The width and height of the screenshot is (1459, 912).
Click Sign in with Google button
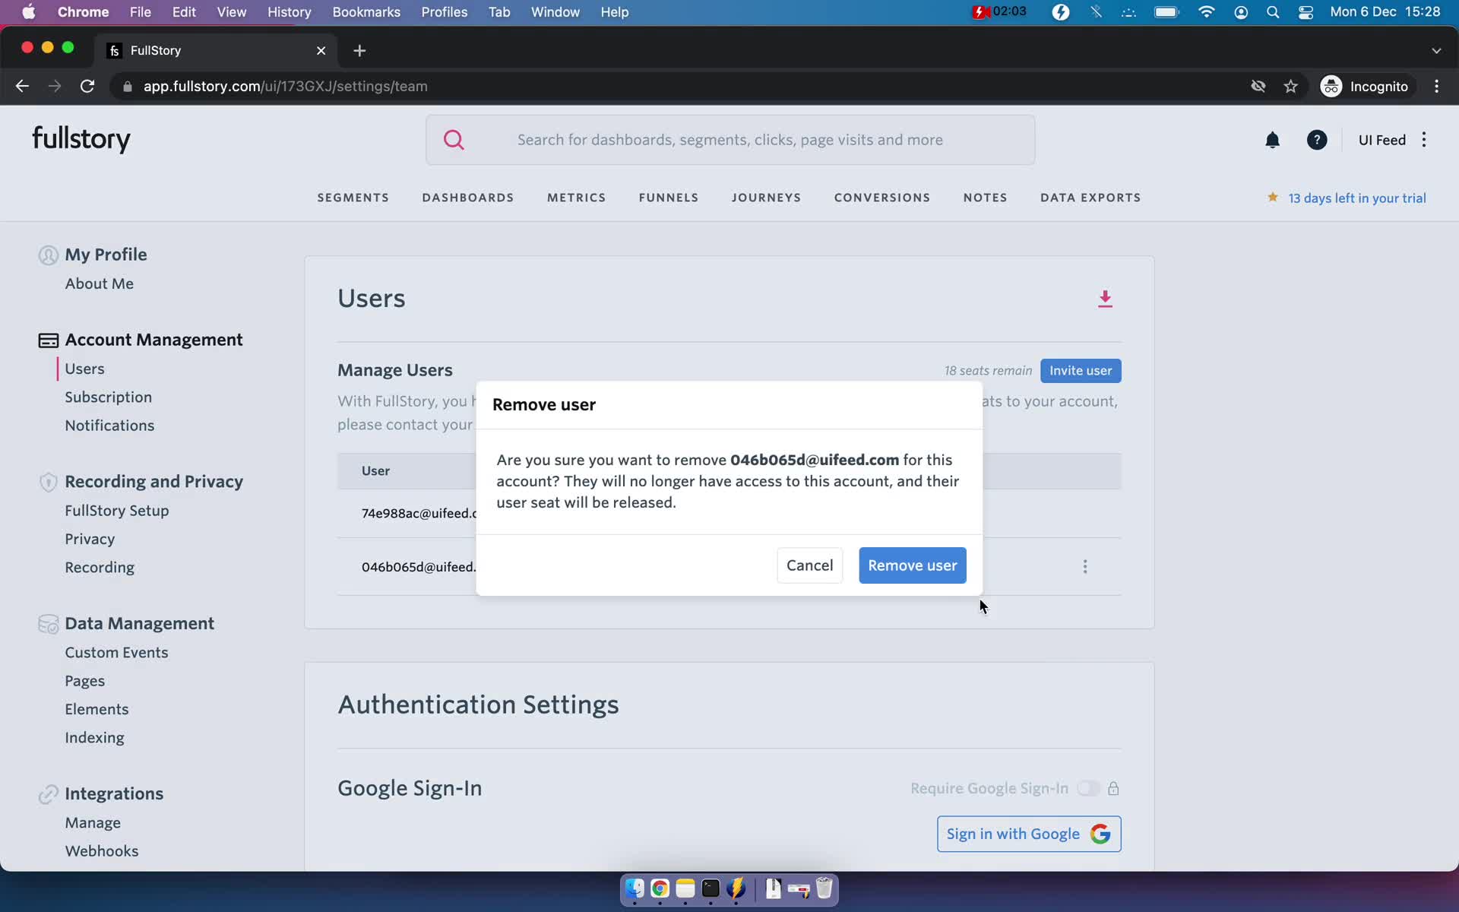pos(1029,834)
